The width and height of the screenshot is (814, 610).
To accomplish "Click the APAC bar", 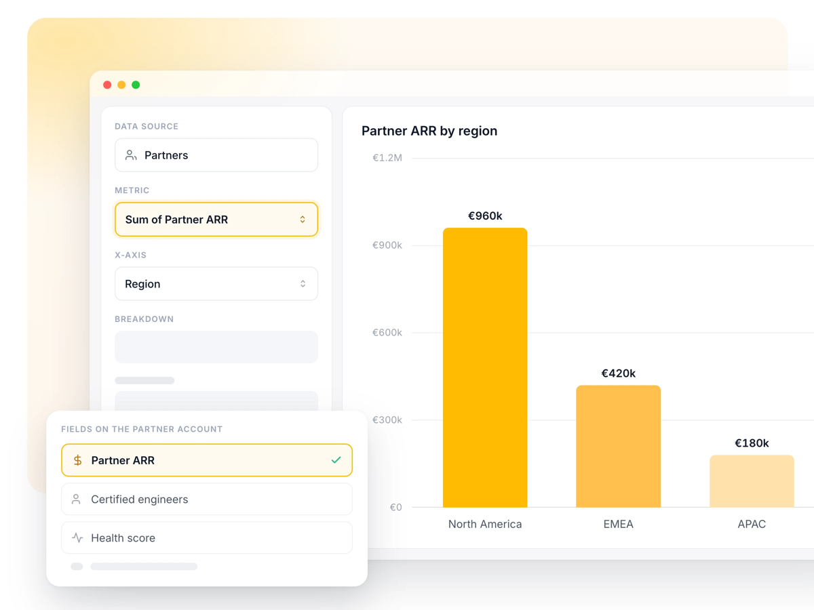I will pyautogui.click(x=752, y=481).
